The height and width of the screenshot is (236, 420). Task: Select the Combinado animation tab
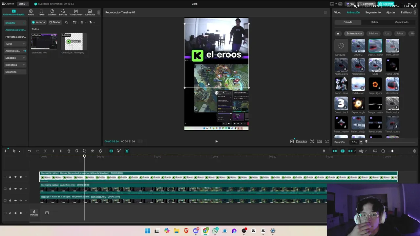click(402, 22)
